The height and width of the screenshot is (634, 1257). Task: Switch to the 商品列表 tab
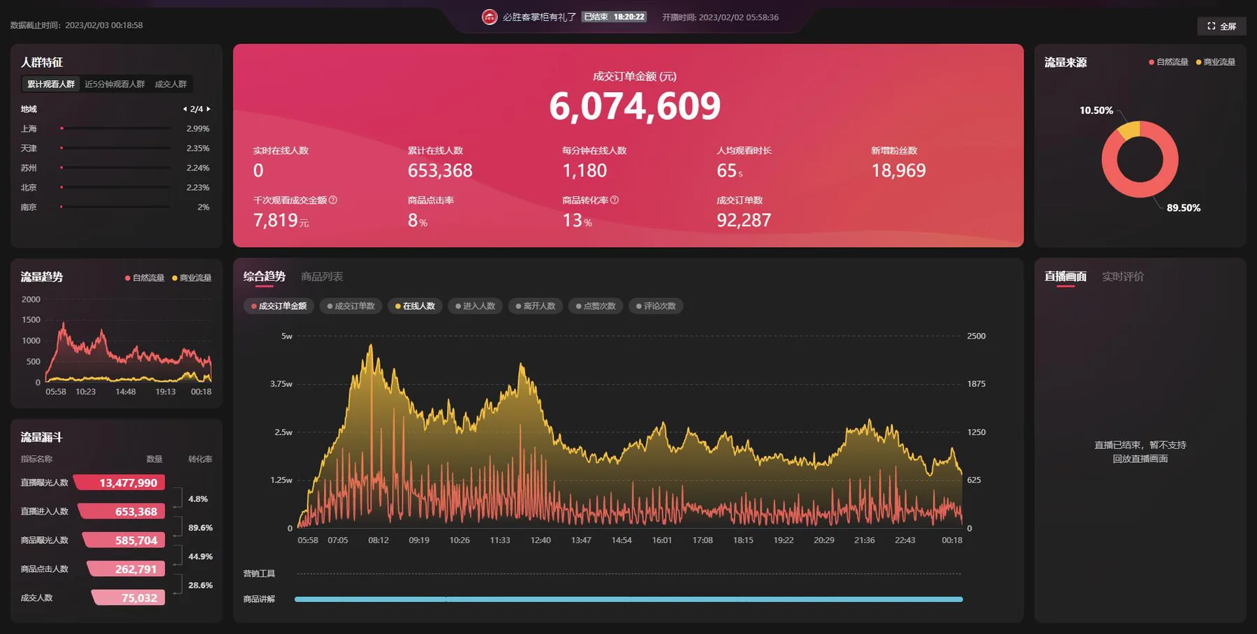[x=322, y=277]
